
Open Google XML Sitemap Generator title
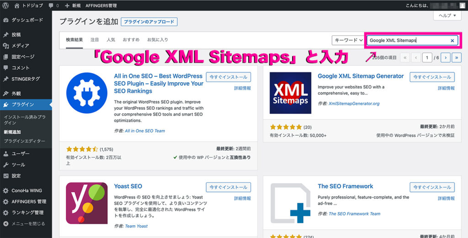click(x=361, y=76)
